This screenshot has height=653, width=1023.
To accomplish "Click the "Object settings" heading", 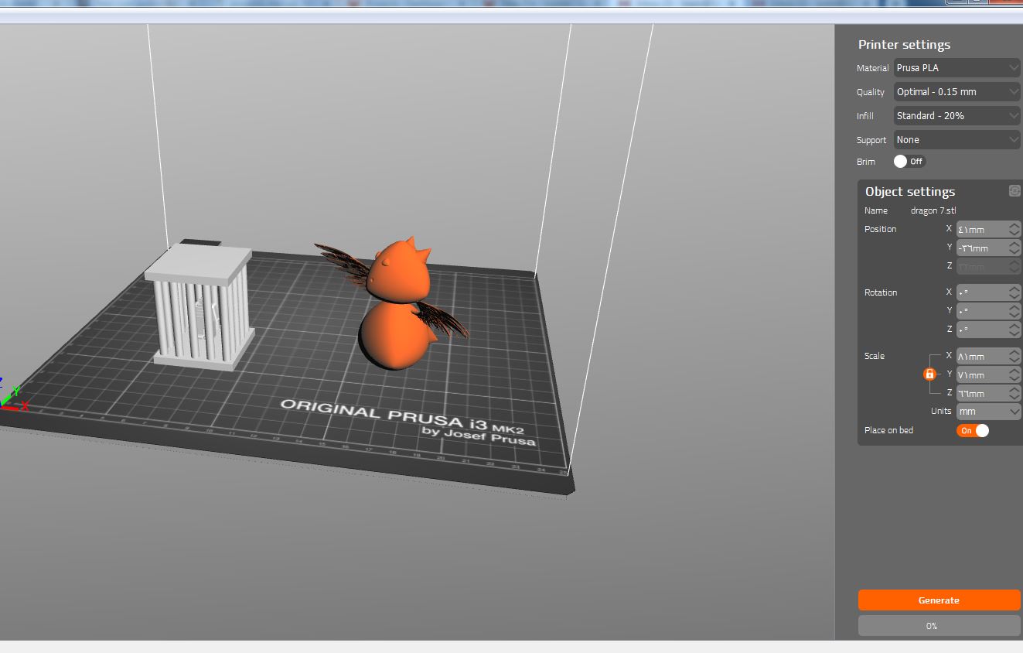I will [910, 192].
